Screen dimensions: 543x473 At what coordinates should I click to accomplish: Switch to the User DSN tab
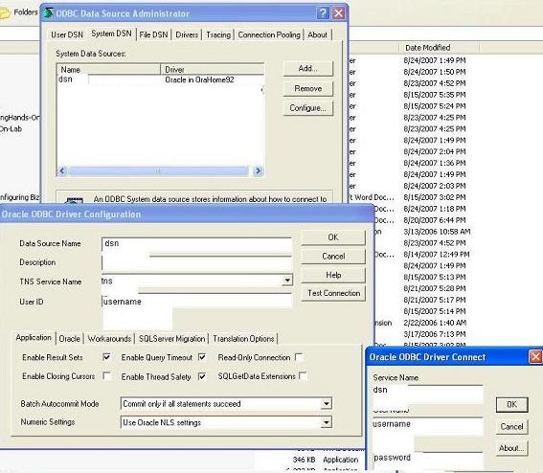pos(67,35)
